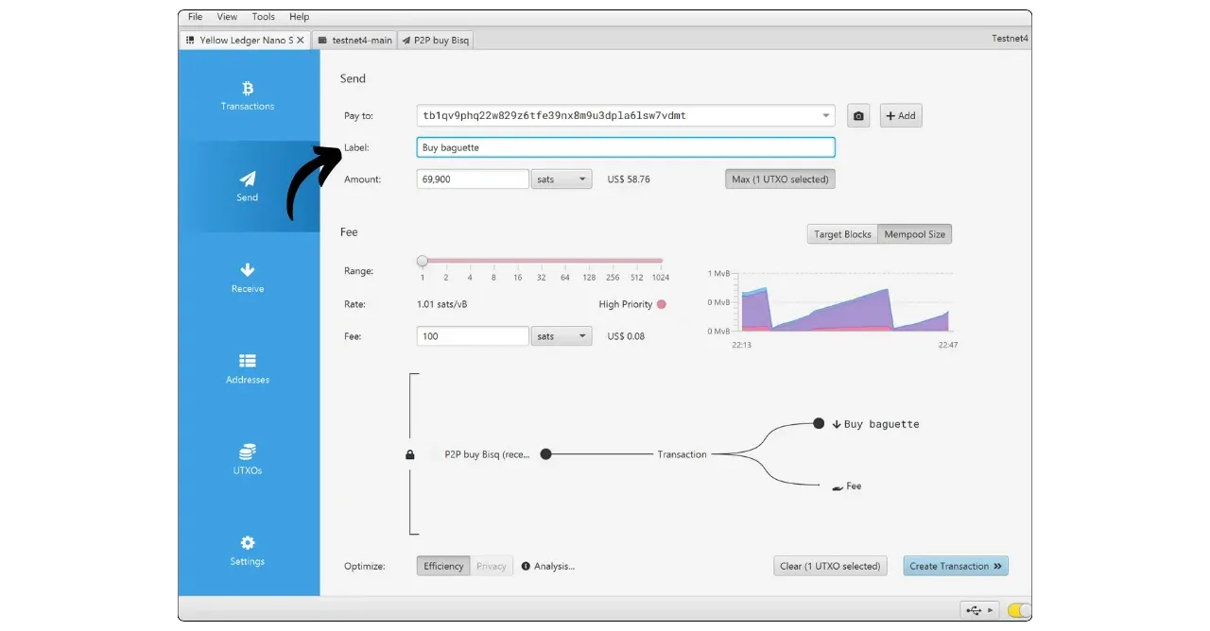The image size is (1210, 631).
Task: Open the Settings gear icon
Action: (248, 543)
